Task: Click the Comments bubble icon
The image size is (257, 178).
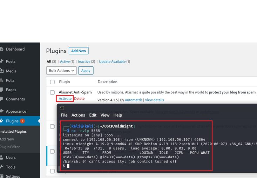Action: [1, 99]
